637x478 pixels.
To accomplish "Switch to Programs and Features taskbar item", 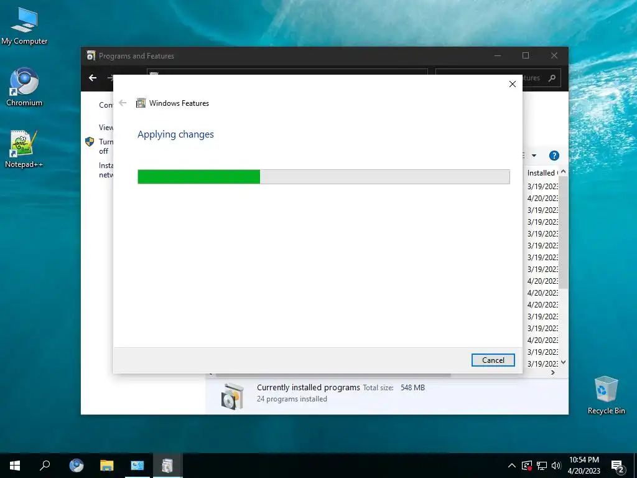I will click(167, 466).
